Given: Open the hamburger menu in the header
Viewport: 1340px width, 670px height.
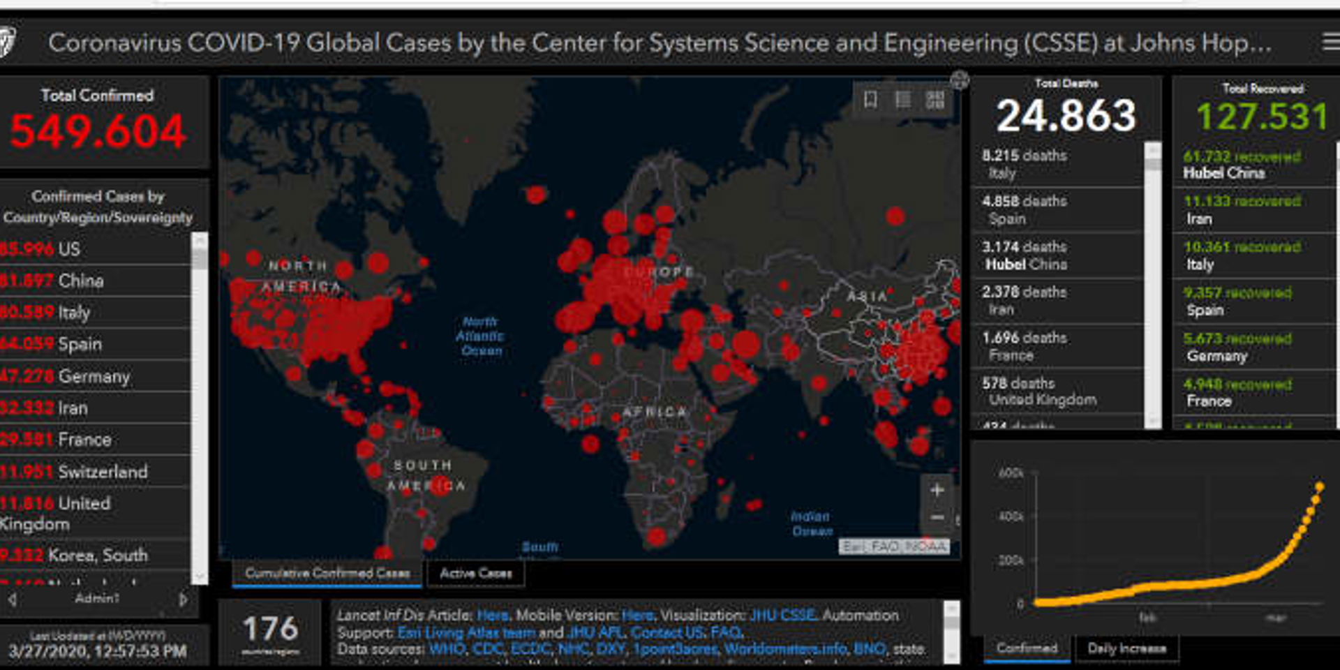Looking at the screenshot, I should pos(1330,43).
